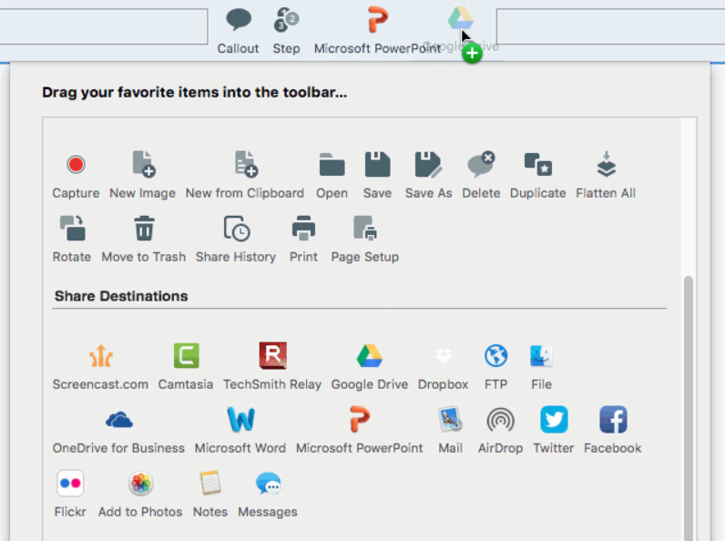Click the Page Setup icon
Viewport: 725px width, 541px height.
tap(365, 228)
